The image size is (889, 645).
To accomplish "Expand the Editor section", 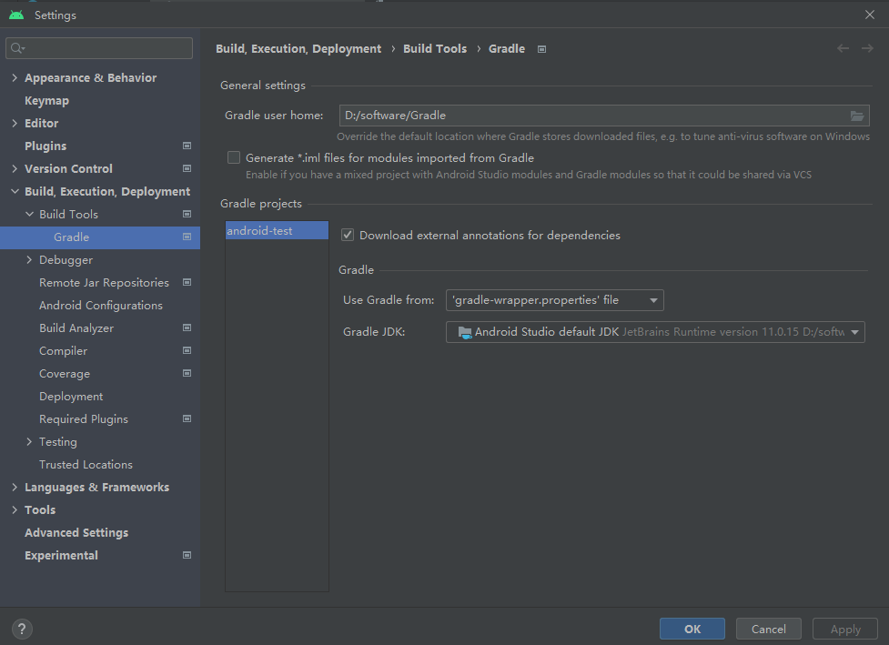I will click(x=15, y=123).
